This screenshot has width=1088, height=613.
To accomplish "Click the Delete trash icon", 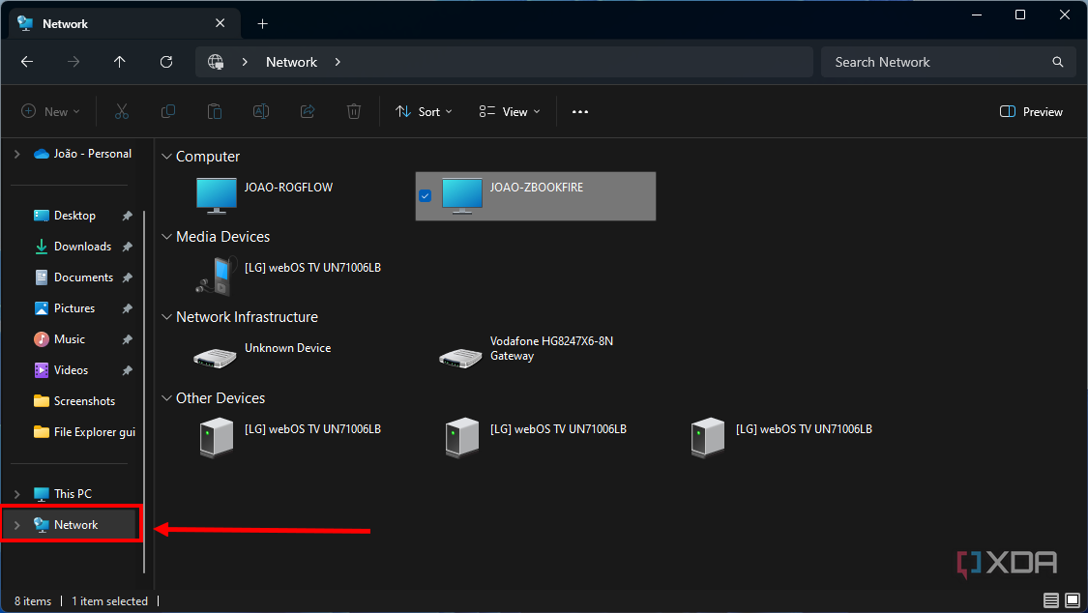I will click(353, 111).
